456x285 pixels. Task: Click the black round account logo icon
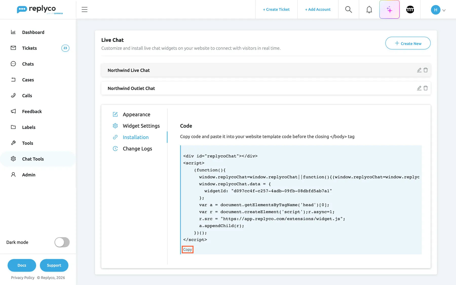[410, 10]
